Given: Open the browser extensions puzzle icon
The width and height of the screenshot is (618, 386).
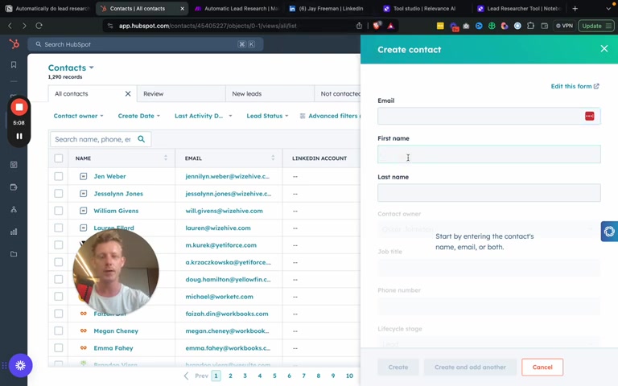Looking at the screenshot, I should coord(530,26).
